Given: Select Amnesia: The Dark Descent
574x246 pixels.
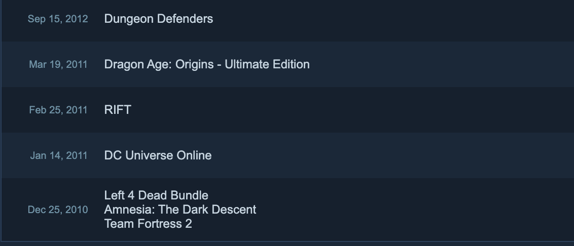Looking at the screenshot, I should click(x=180, y=210).
